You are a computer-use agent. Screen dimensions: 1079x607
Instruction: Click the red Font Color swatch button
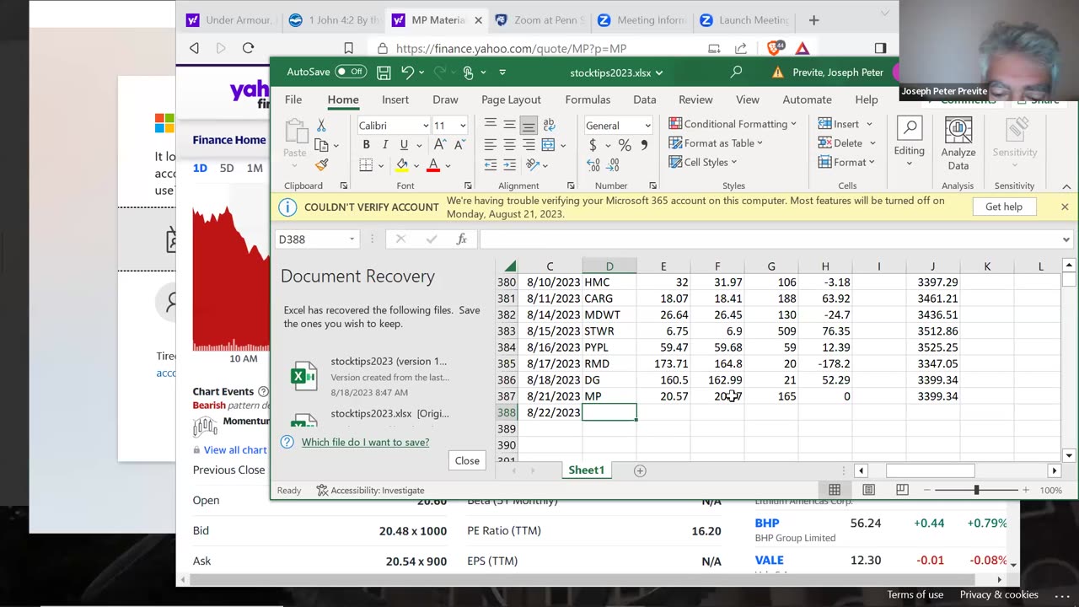tap(433, 165)
